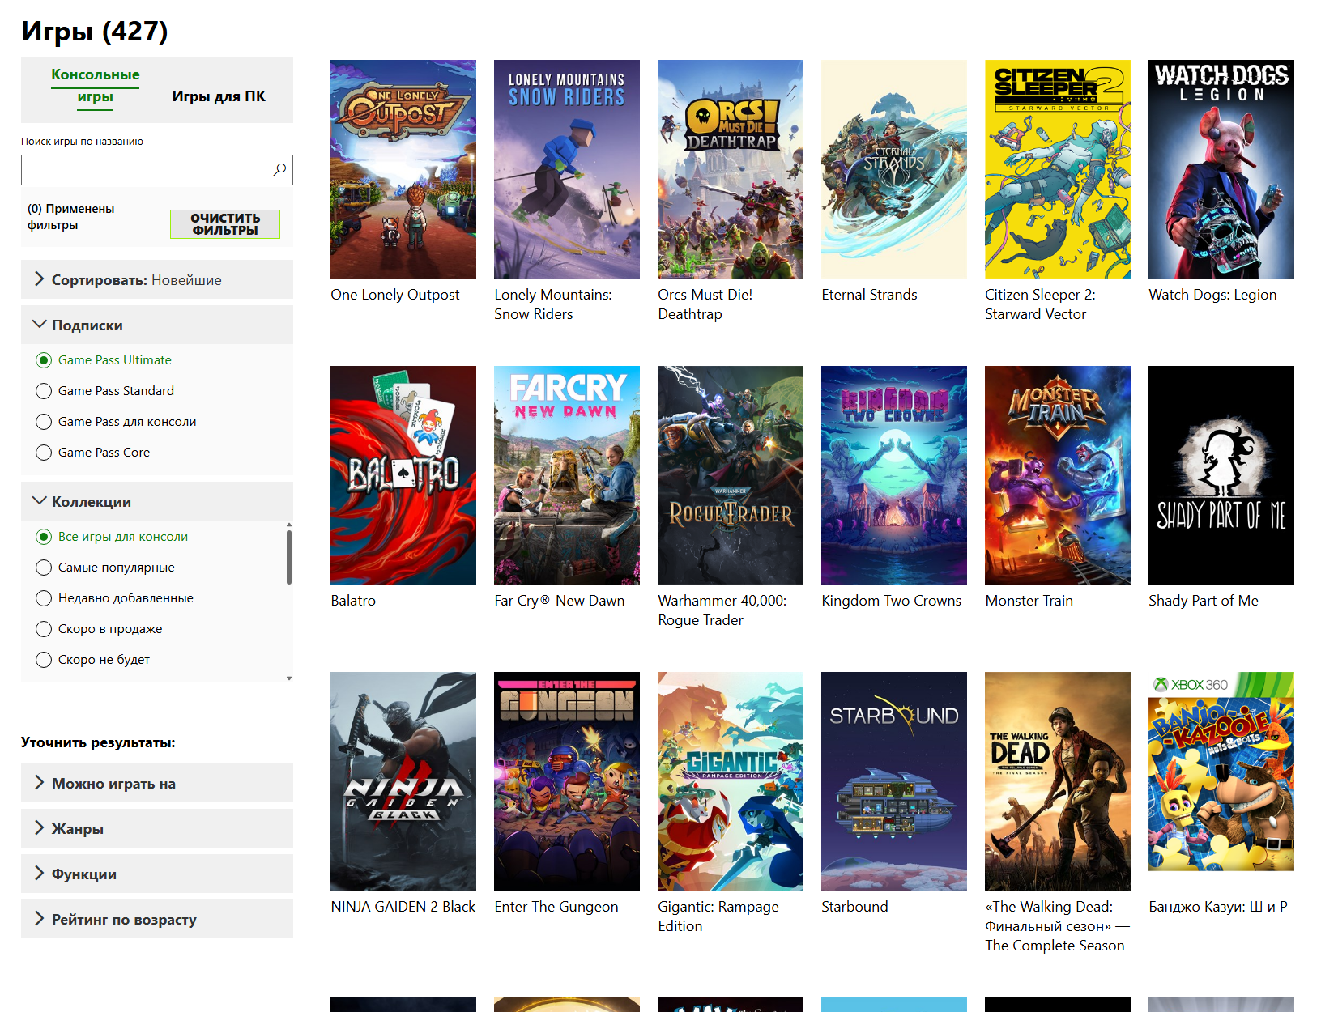
Task: Select Game Pass Standard radio option
Action: [44, 391]
